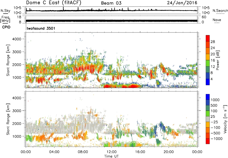Pick the bright blue bottom power colorbar segment
The width and height of the screenshot is (228, 158).
coord(208,82)
